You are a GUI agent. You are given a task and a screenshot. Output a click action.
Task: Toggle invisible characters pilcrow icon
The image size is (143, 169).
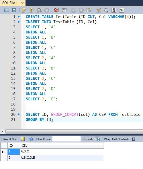pyautogui.click(x=114, y=10)
